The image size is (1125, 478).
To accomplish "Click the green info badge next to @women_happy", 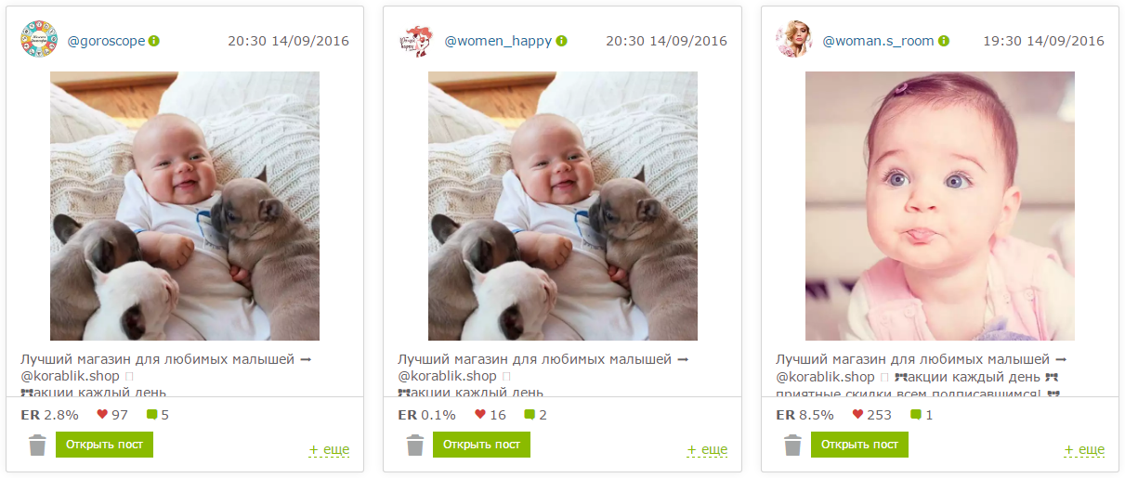I will pyautogui.click(x=562, y=41).
